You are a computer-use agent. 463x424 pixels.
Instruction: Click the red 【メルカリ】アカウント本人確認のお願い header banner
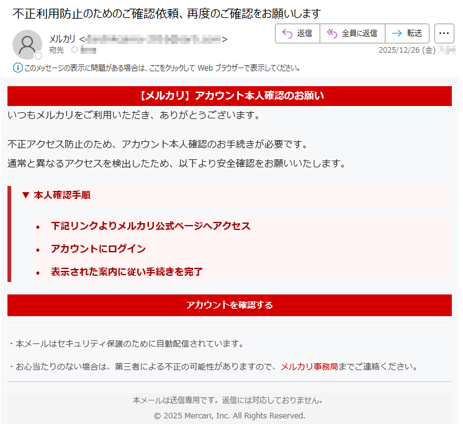point(229,95)
